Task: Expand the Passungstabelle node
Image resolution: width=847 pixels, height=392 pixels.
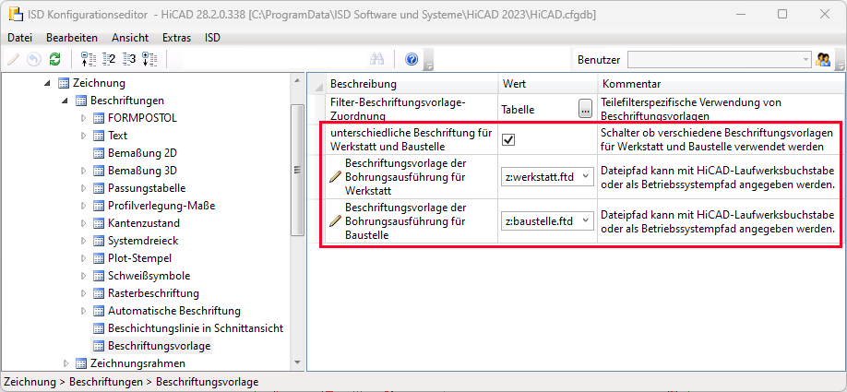Action: click(83, 188)
